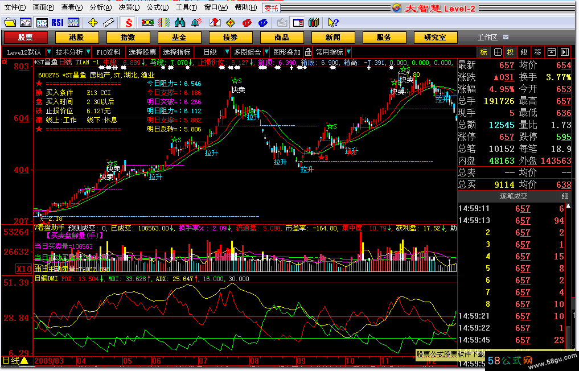Open the 画面(P) menu
Viewport: 579px width, 371px height.
(43, 7)
